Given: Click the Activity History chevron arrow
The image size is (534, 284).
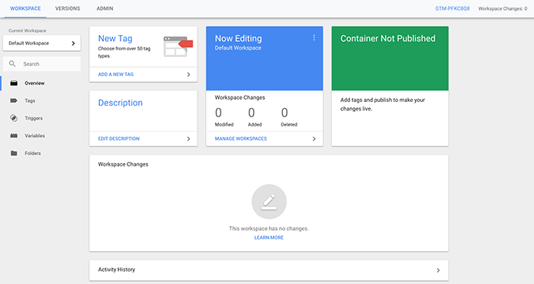Looking at the screenshot, I should 438,270.
